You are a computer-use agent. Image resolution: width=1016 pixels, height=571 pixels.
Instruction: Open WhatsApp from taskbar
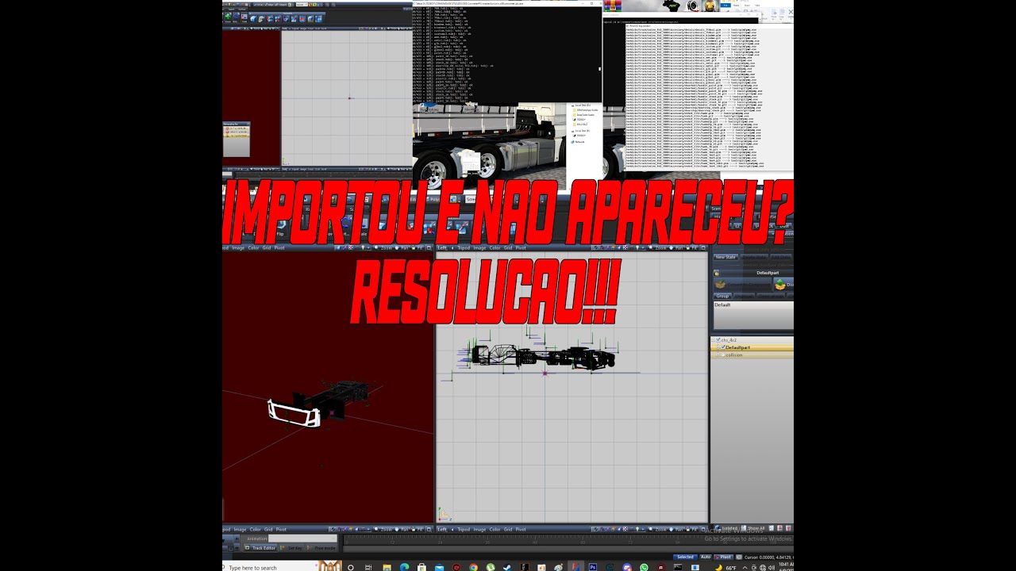644,567
